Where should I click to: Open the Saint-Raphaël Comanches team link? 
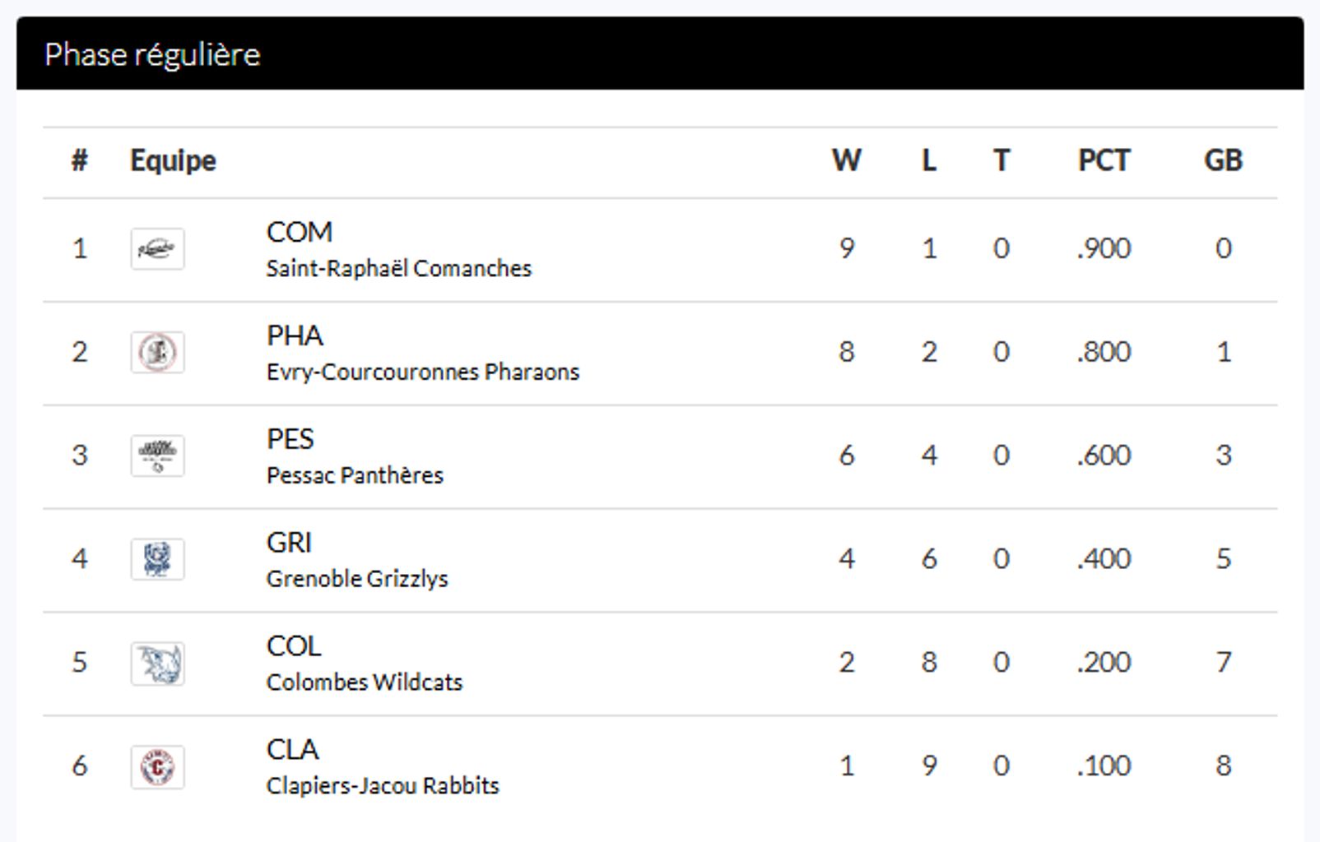(x=398, y=268)
